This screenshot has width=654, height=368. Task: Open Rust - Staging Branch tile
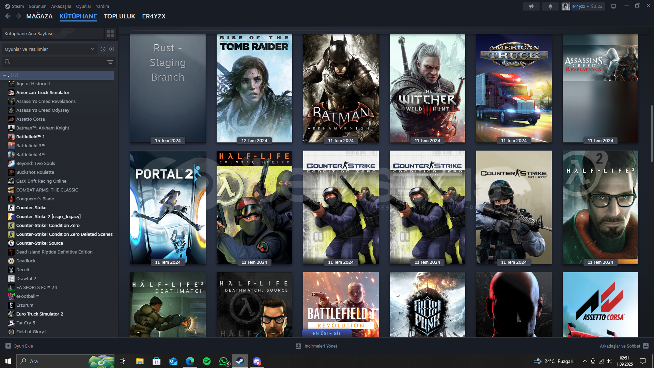coord(168,88)
